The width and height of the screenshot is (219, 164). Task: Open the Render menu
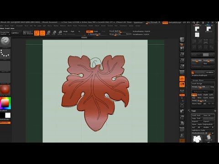91,26
